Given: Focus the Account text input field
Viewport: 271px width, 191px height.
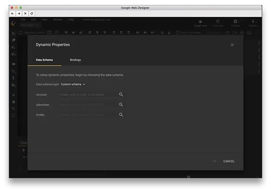Looking at the screenshot, I should (x=88, y=95).
